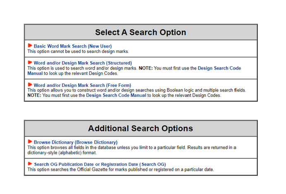Viewport: 286px width, 194px height.
Task: Click red arrow beside Free Form search option
Action: pos(30,85)
